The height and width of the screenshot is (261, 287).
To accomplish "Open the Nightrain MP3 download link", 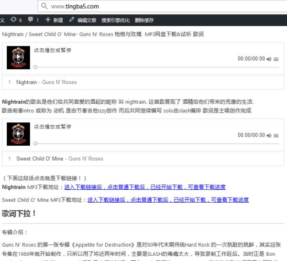I will tap(145, 187).
